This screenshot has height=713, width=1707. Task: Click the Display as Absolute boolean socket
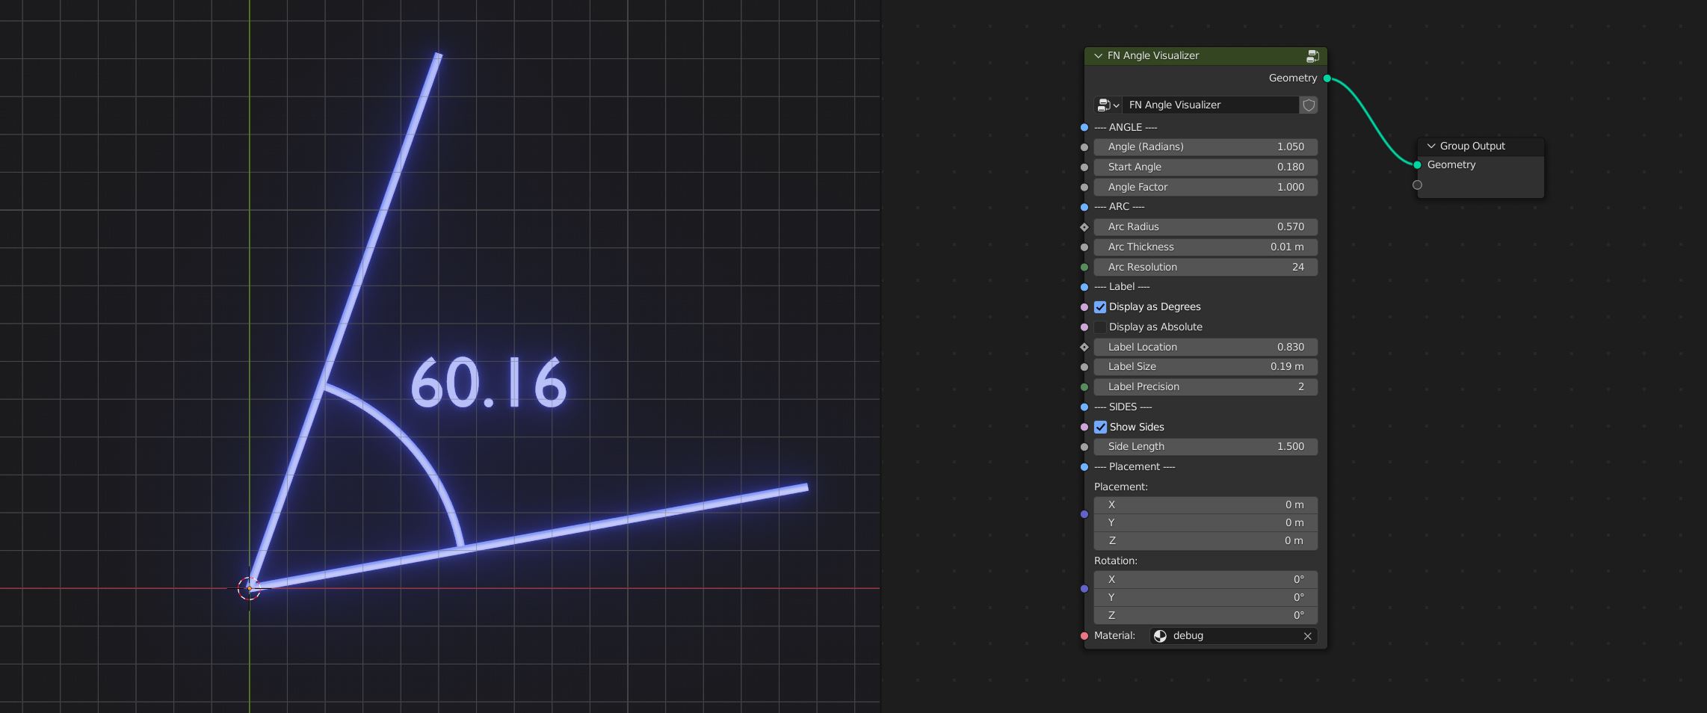[x=1084, y=327]
